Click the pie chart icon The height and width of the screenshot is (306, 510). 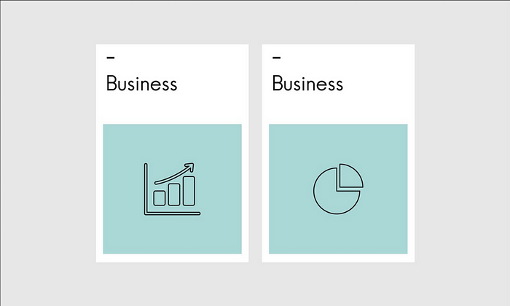click(x=338, y=189)
